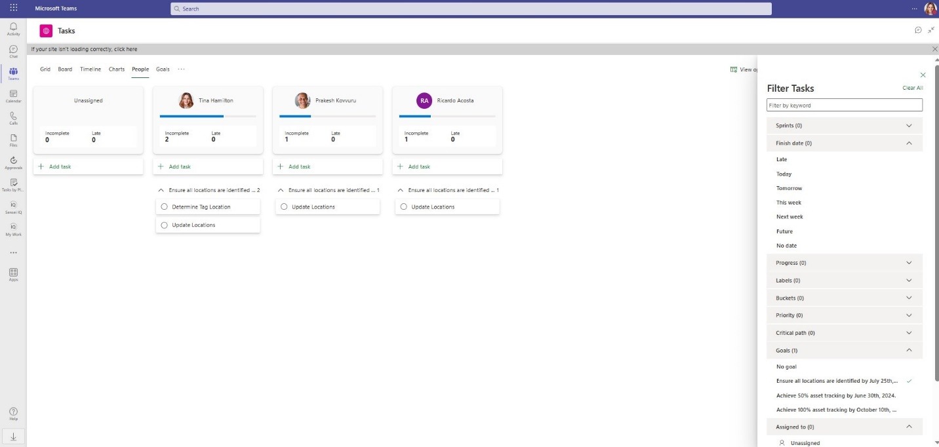Screen dimensions: 939x447
Task: Open the tab conversation icon
Action: 918,30
